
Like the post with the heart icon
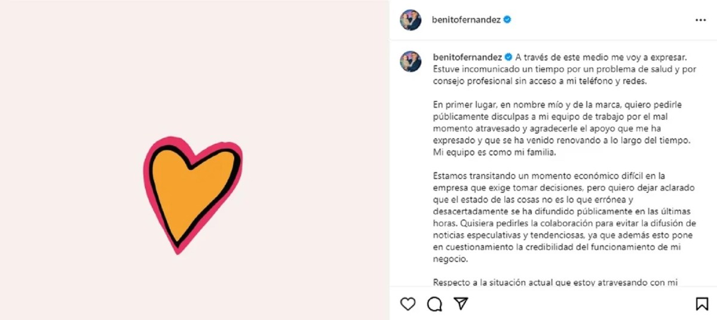tap(407, 304)
